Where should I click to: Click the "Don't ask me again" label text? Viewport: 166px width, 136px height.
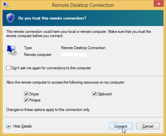coord(51,68)
